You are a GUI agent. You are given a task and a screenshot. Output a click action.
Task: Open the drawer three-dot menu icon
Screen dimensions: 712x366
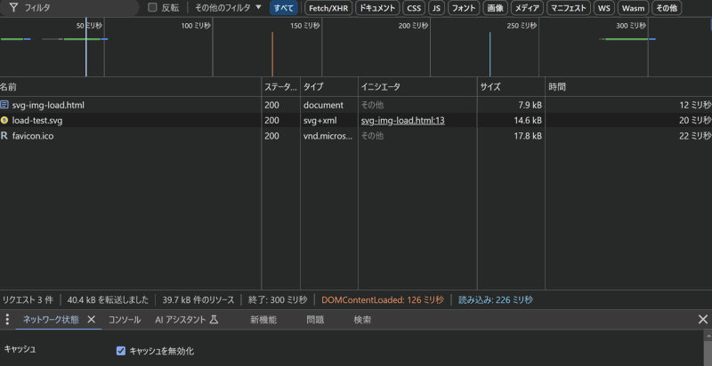[7, 320]
